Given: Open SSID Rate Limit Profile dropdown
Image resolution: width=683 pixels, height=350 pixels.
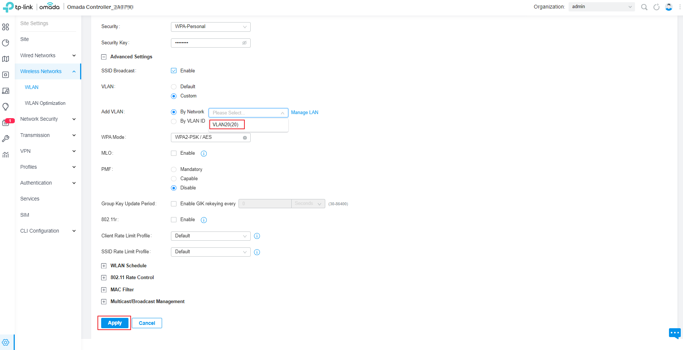Looking at the screenshot, I should pos(211,252).
